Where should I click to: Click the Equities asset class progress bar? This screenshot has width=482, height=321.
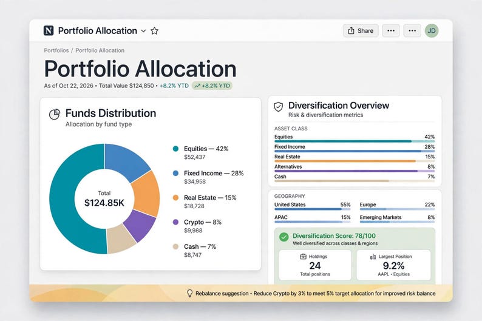click(355, 141)
